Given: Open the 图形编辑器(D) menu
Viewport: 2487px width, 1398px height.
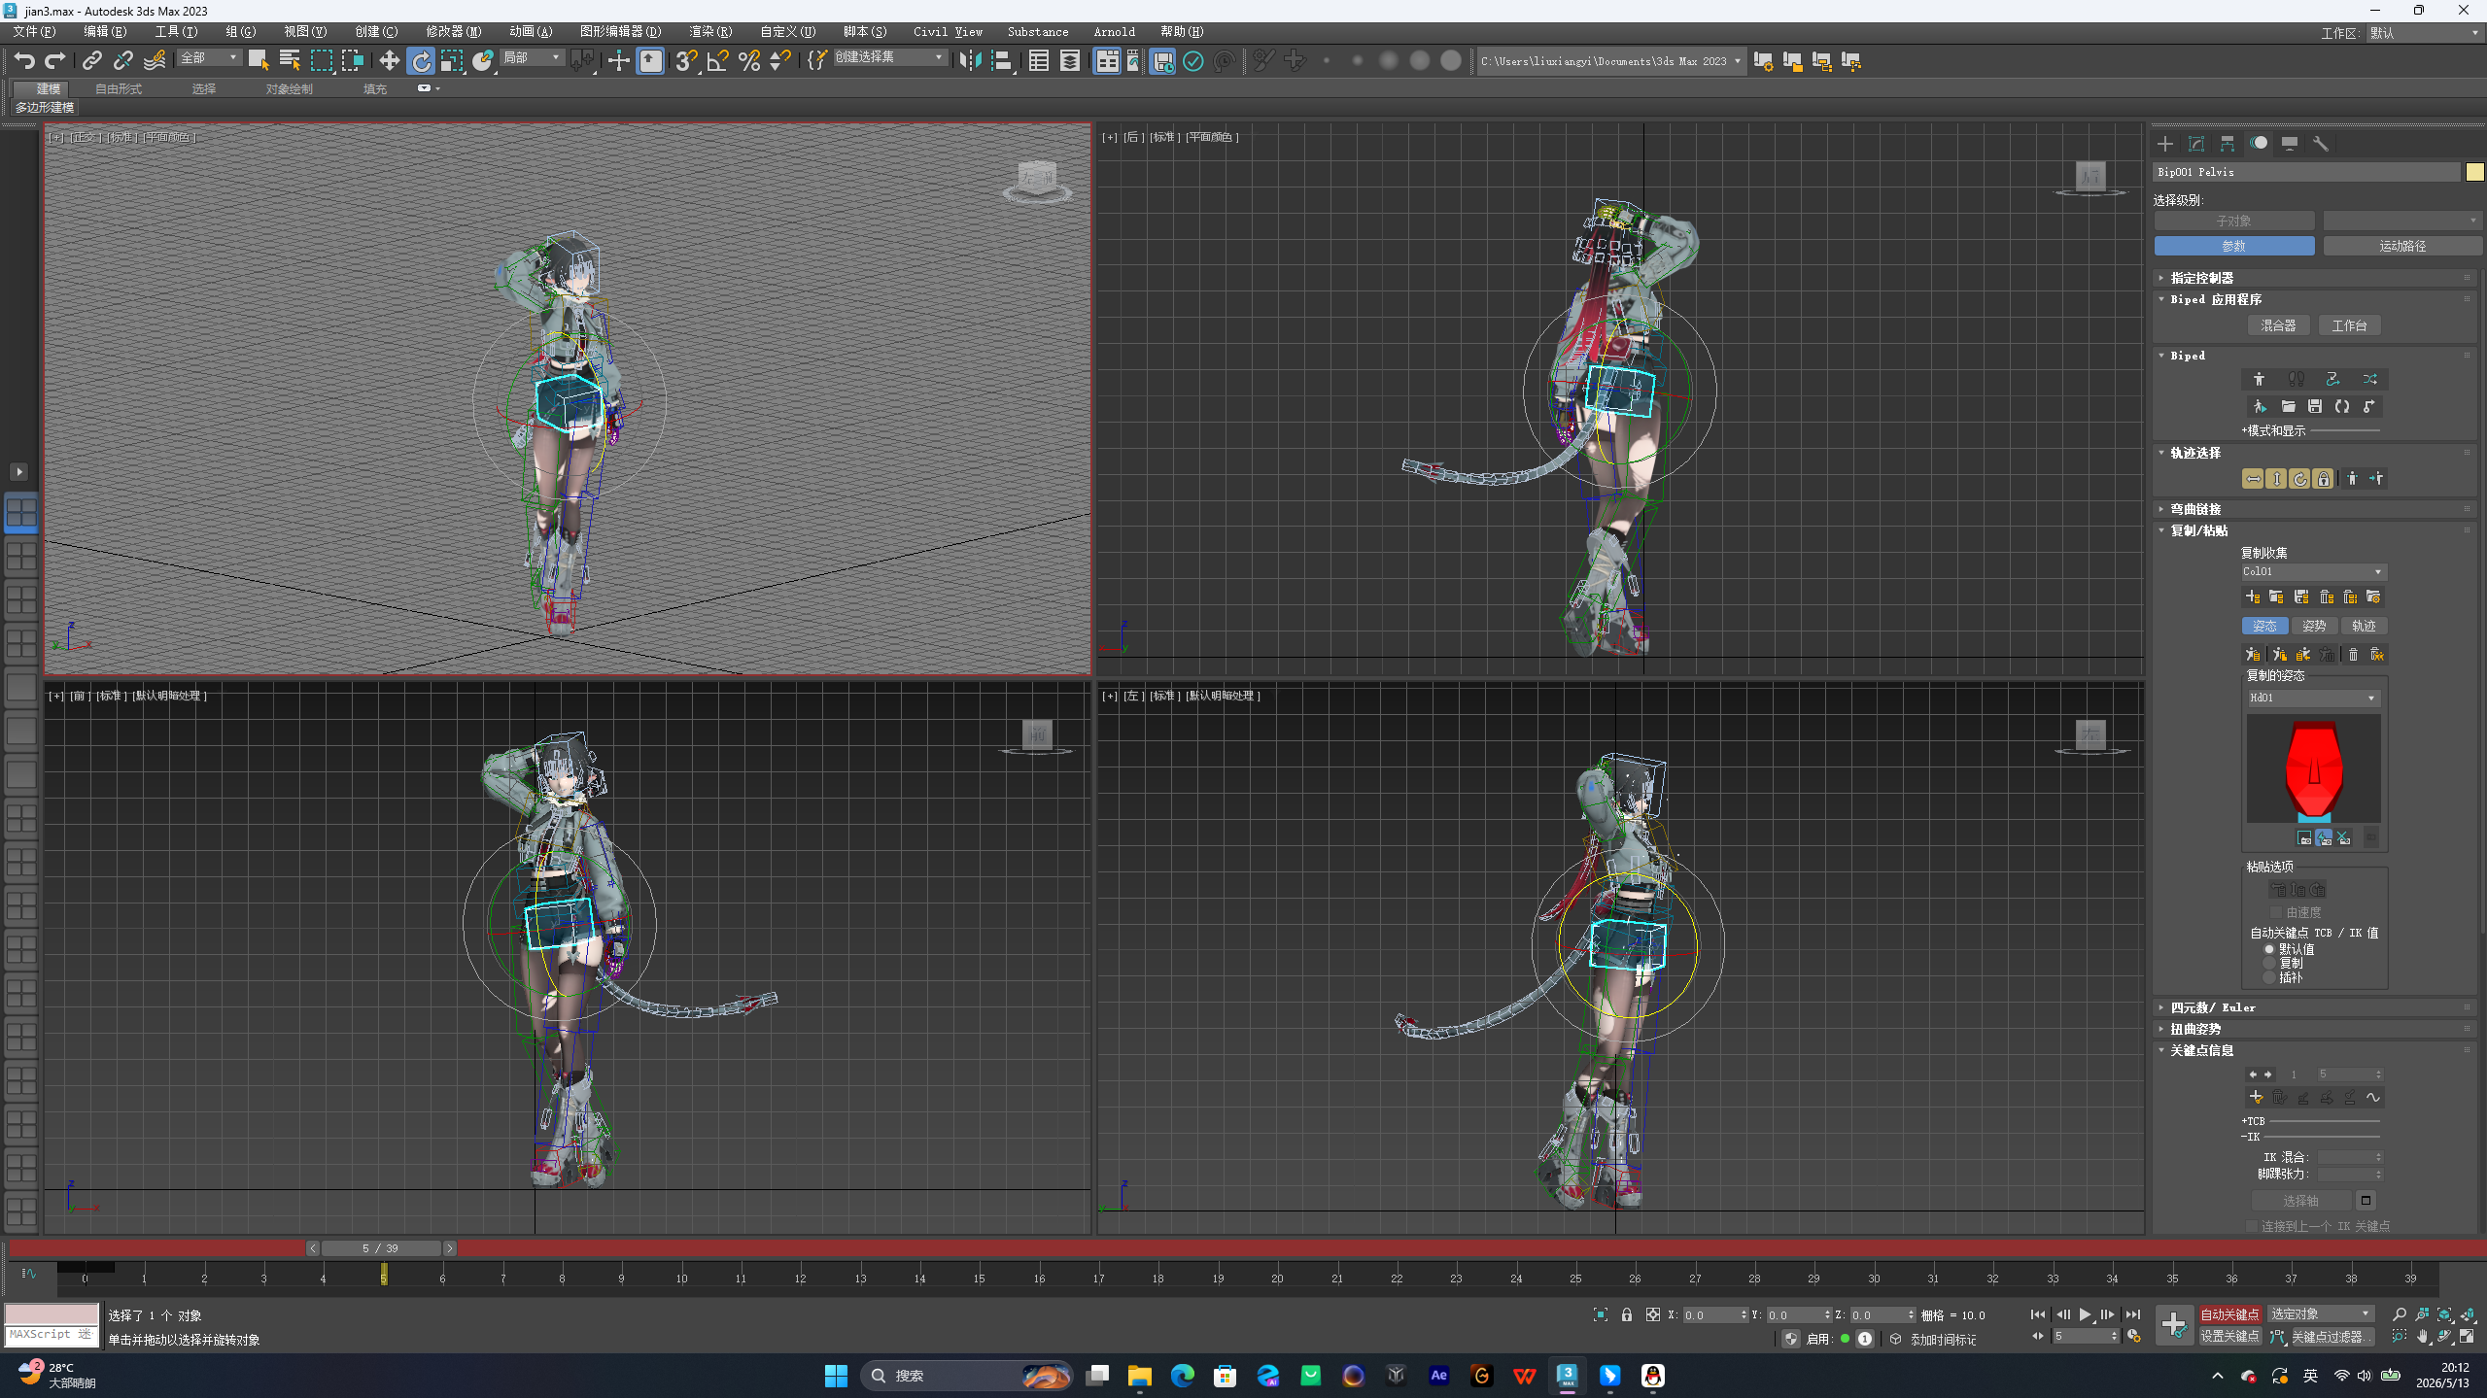Looking at the screenshot, I should click(620, 32).
